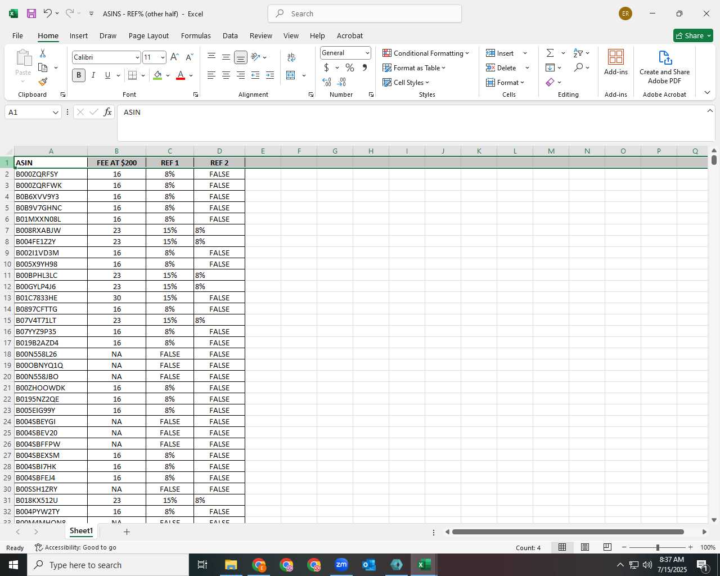Toggle Bottom Align vertical alignment
This screenshot has height=576, width=720.
pyautogui.click(x=240, y=57)
